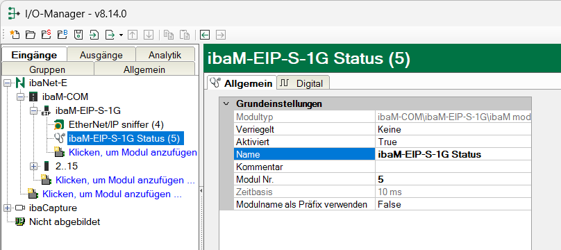Click the Verriegelt property label
This screenshot has width=561, height=250.
tap(305, 129)
